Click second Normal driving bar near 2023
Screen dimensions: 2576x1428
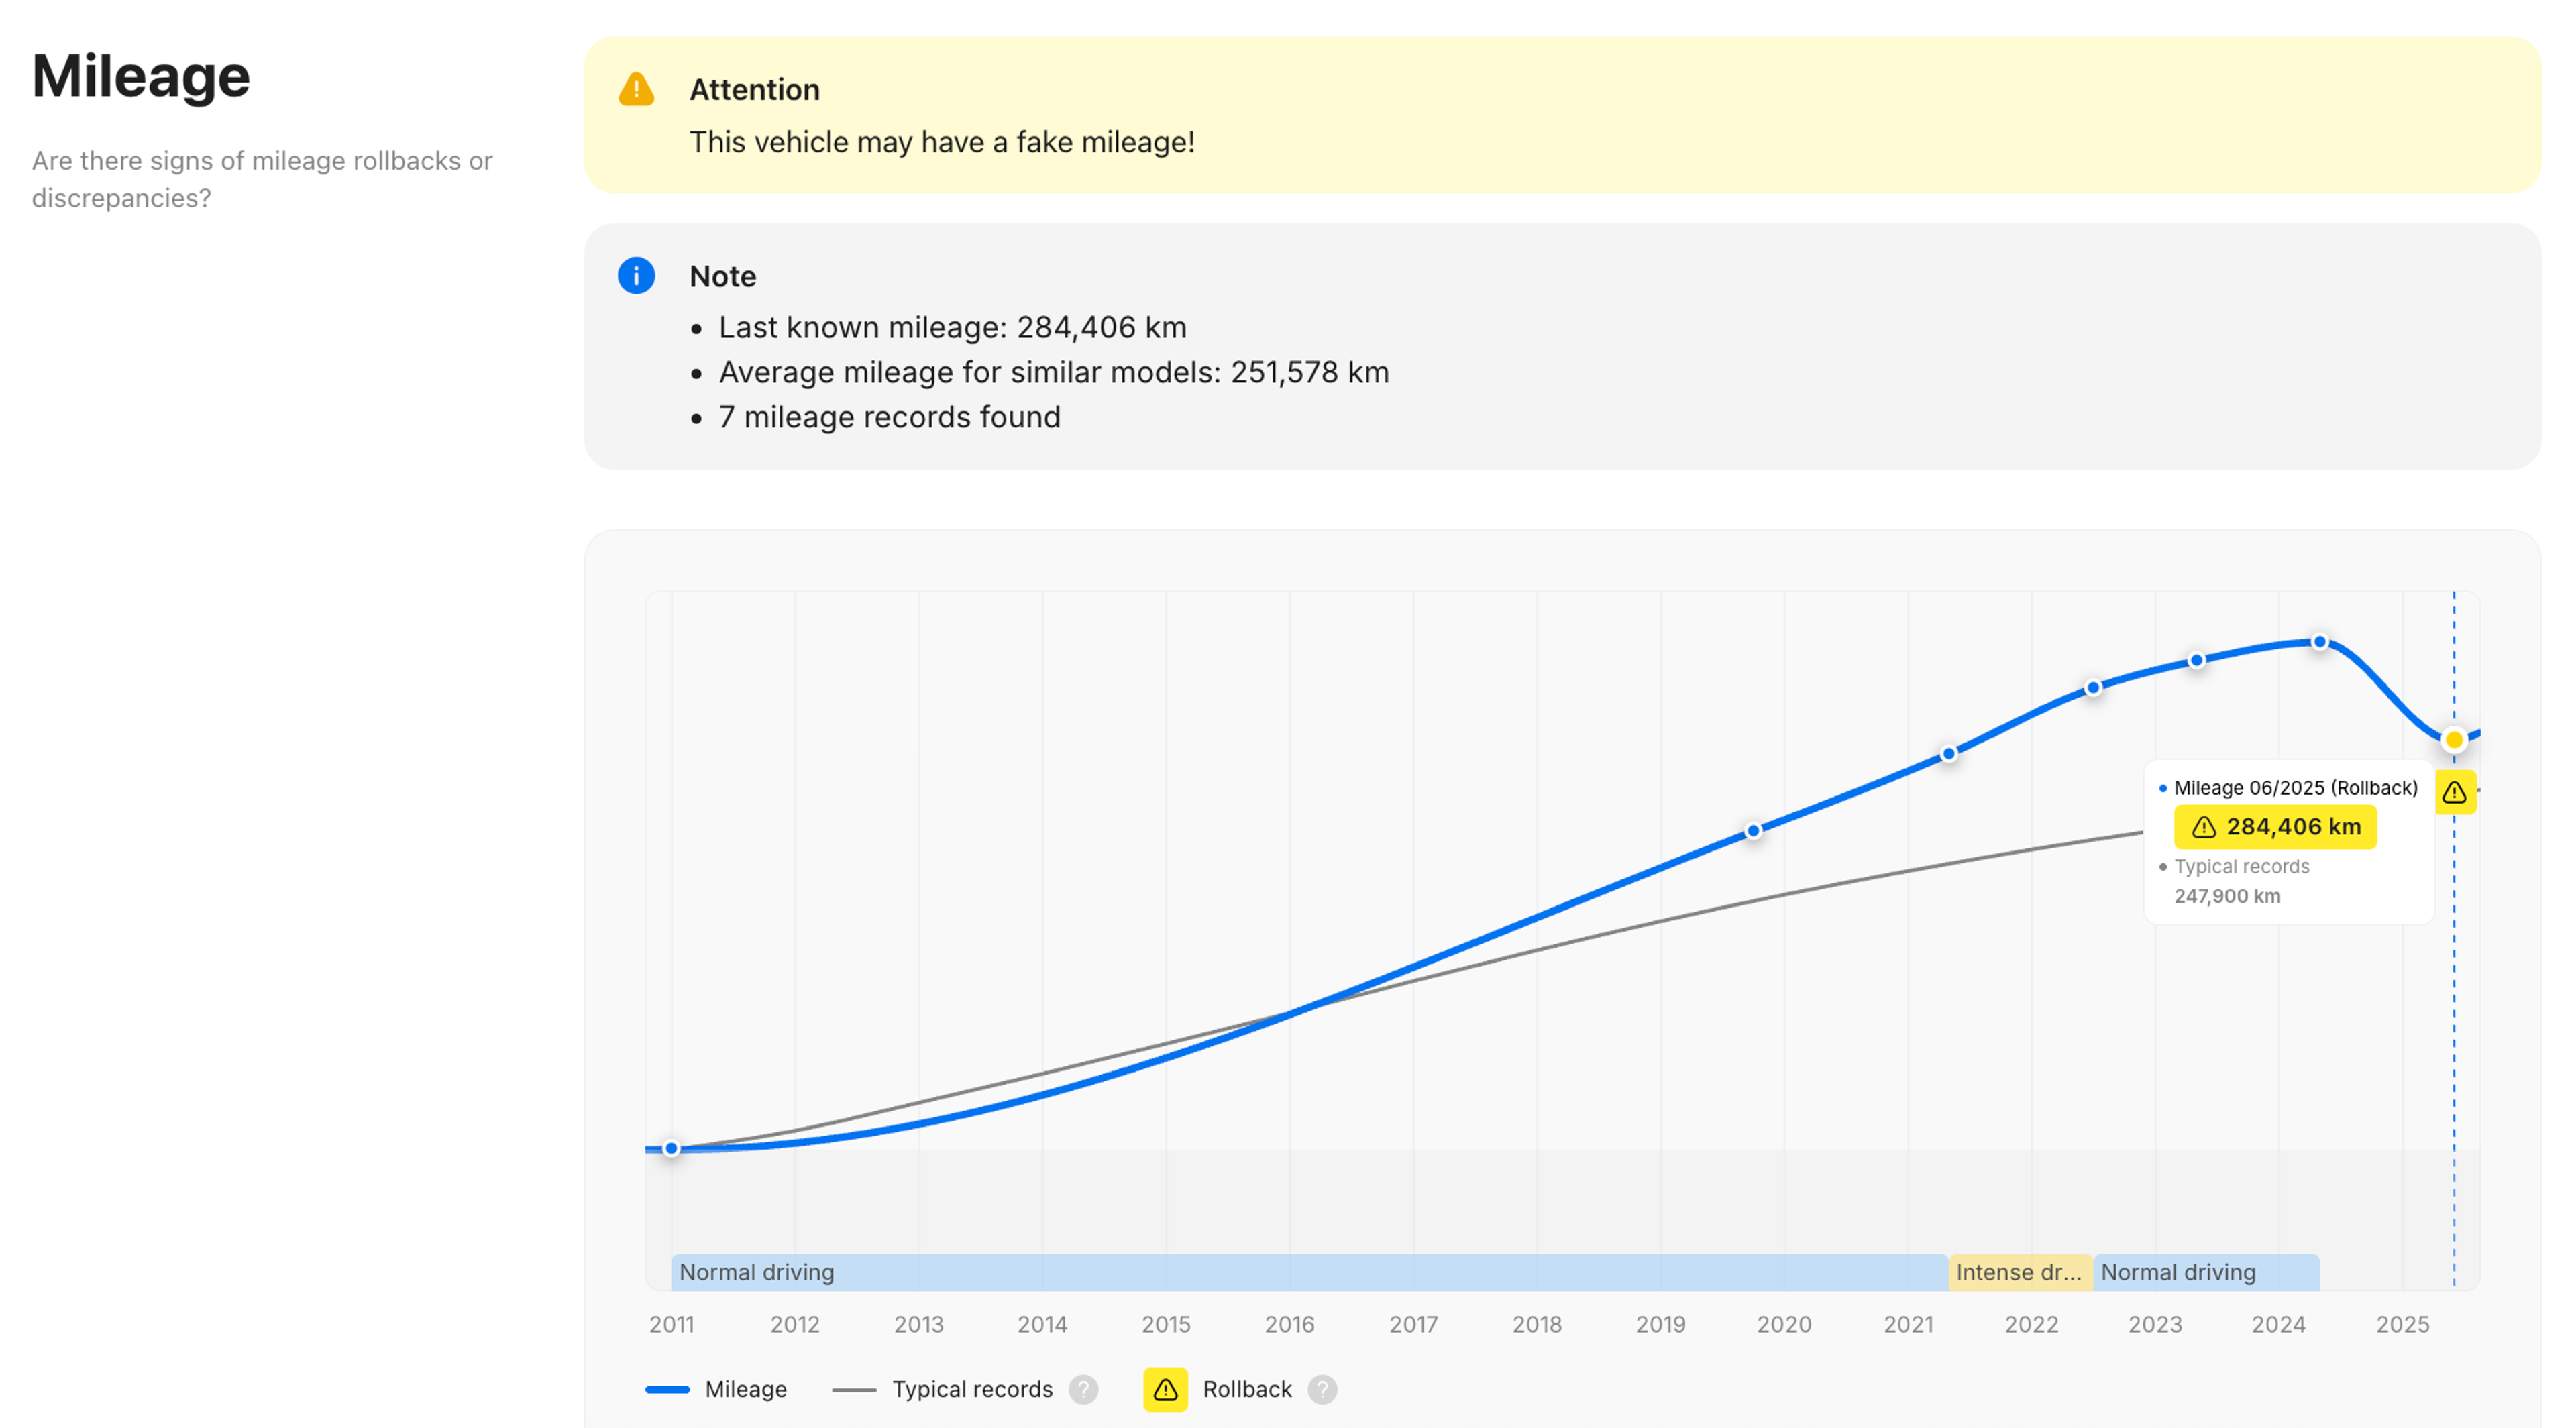(2205, 1272)
